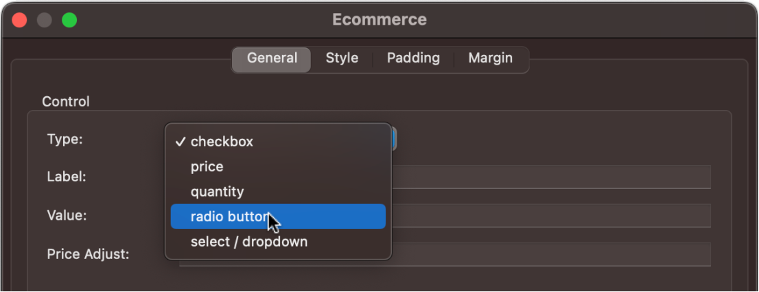Click the Type popup button arrows
The height and width of the screenshot is (292, 759).
coord(394,140)
